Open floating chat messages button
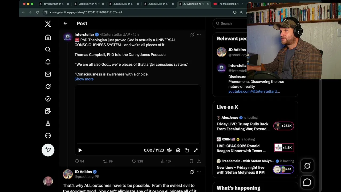This screenshot has height=192, width=341. coord(307,182)
